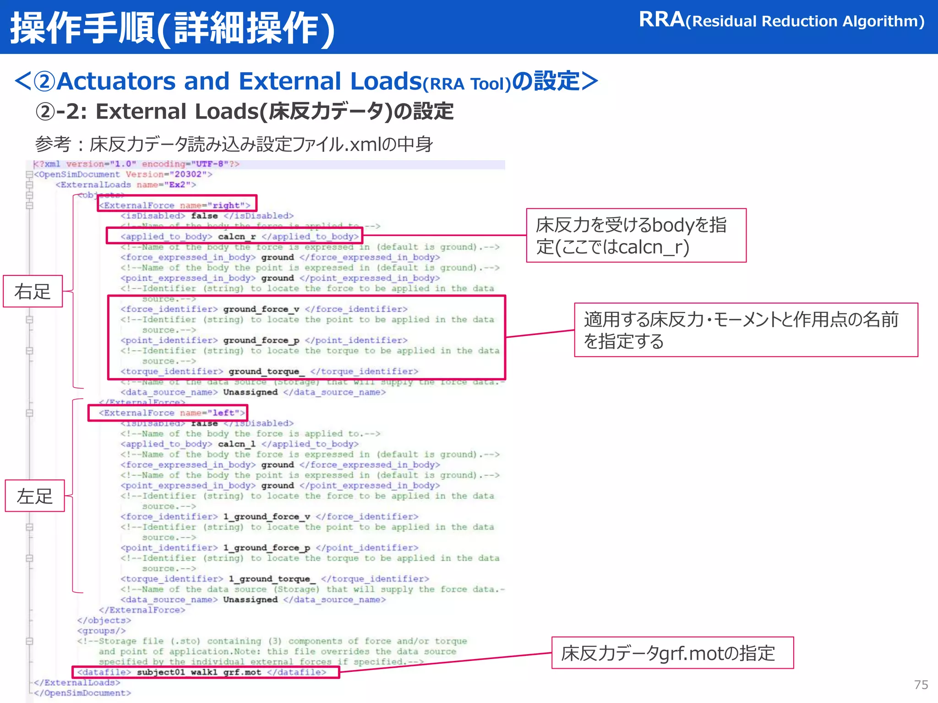This screenshot has height=703, width=938.
Task: Click the slide title 操作手順(詳細操作)
Action: [x=173, y=28]
